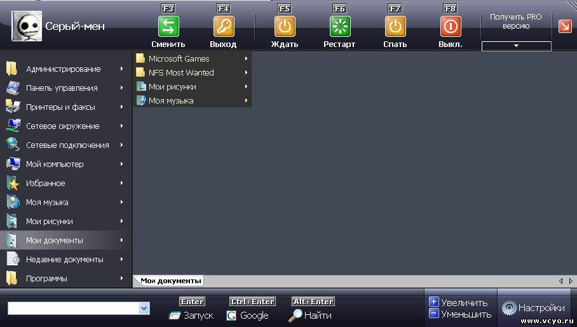Click the Запуск text button
577x327 pixels.
[198, 316]
